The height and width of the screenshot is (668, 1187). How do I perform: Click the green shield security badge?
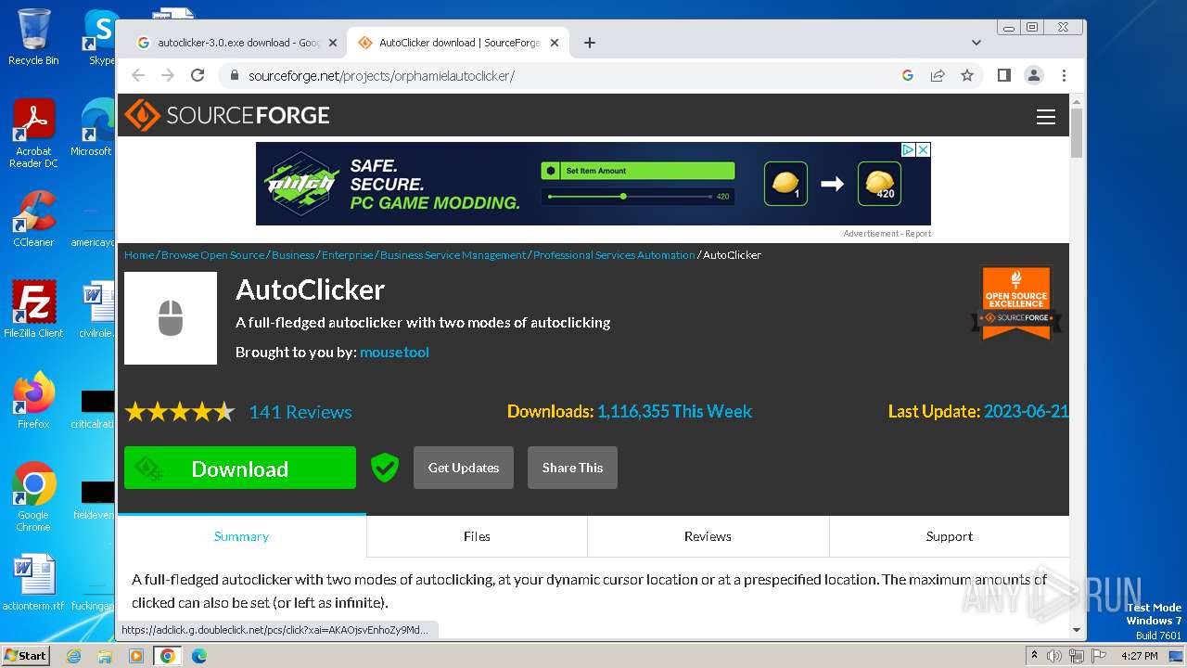click(x=384, y=468)
